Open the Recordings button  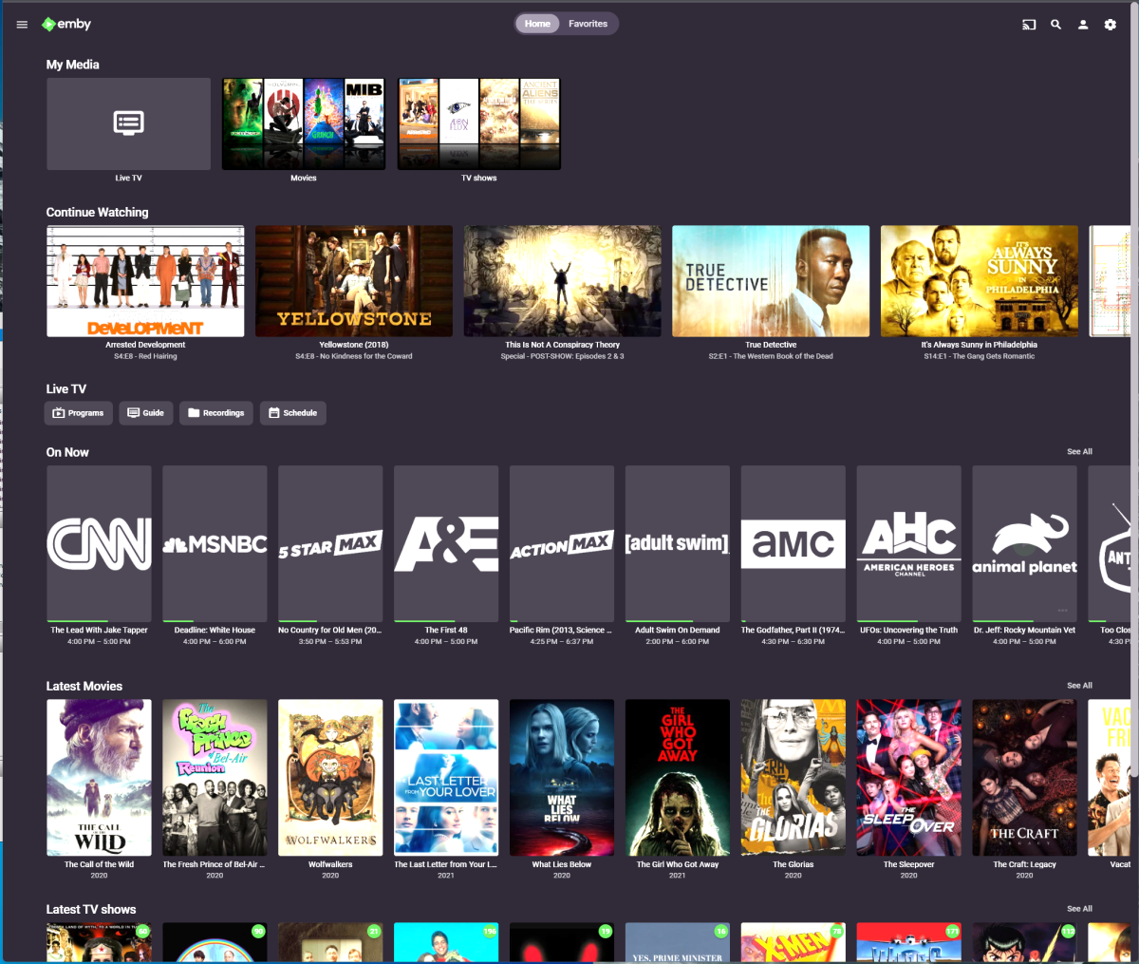pyautogui.click(x=216, y=413)
